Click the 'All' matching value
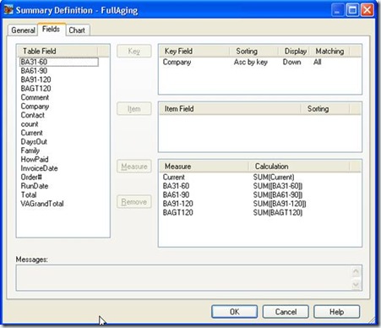The height and width of the screenshot is (328, 381). (318, 62)
